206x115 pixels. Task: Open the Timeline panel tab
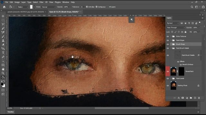[11, 112]
